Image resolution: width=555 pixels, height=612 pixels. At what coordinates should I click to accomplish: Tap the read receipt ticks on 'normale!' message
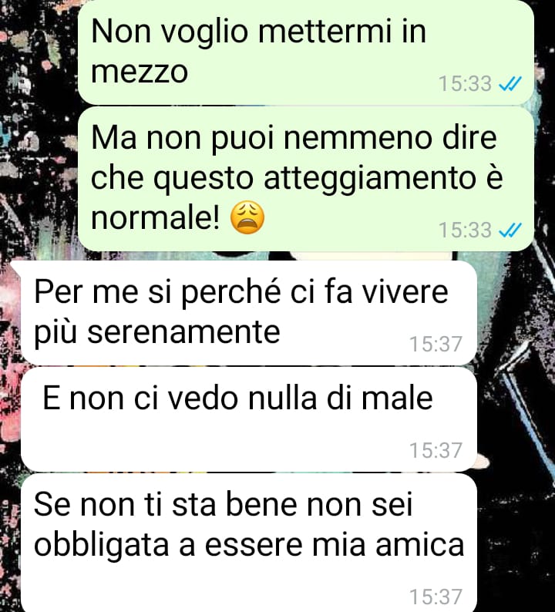click(510, 230)
